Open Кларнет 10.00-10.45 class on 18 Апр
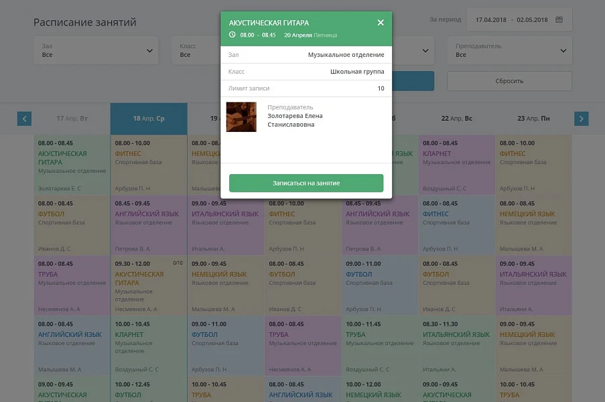 coord(149,346)
